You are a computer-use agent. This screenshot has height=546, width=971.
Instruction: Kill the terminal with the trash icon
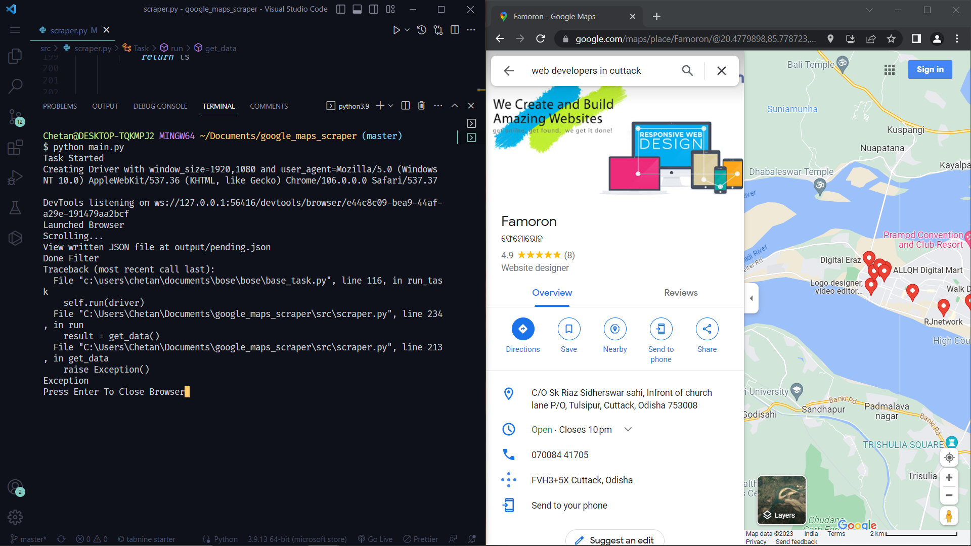point(421,106)
